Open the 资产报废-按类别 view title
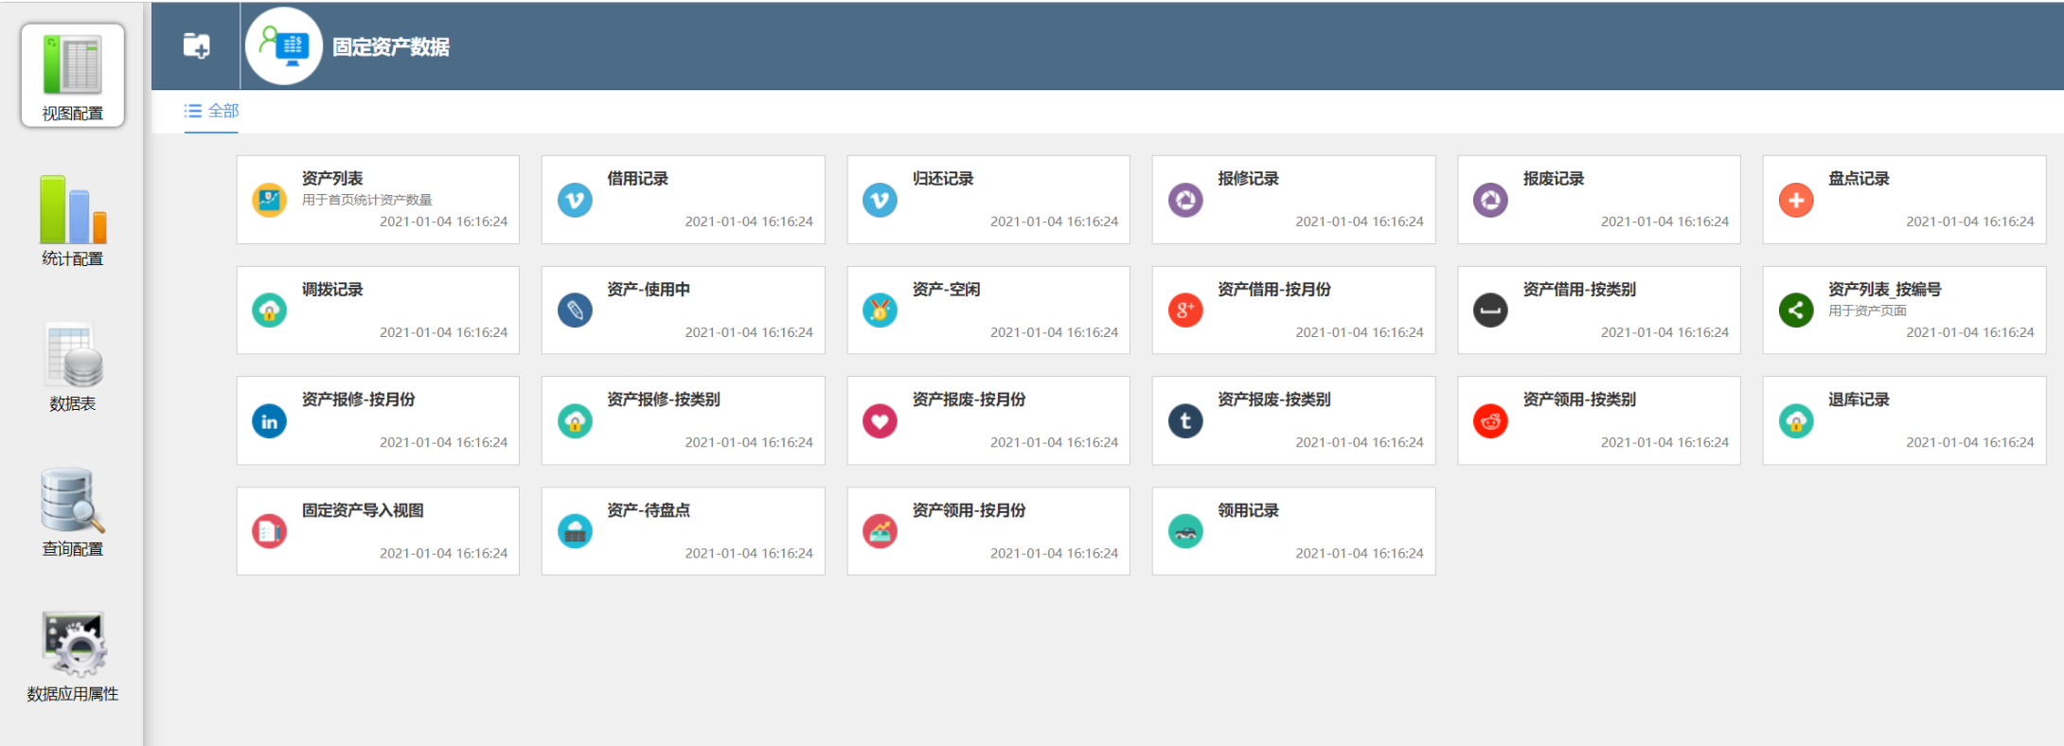This screenshot has height=746, width=2064. click(x=1274, y=400)
